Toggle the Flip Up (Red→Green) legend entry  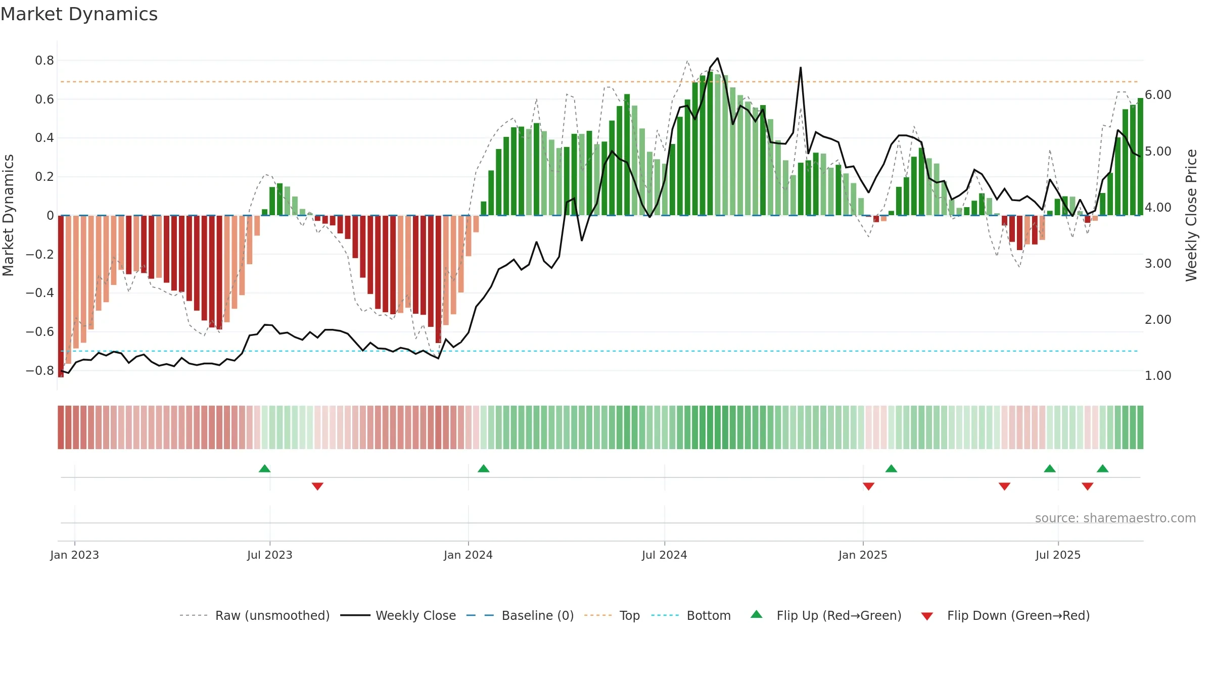pyautogui.click(x=826, y=615)
